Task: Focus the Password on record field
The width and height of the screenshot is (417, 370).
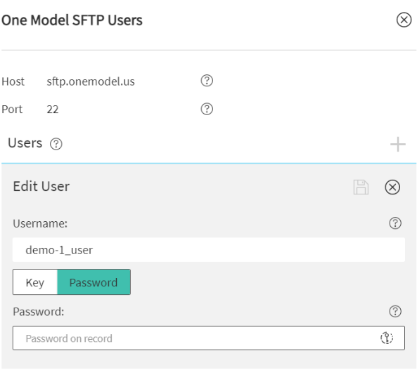Action: (x=209, y=338)
